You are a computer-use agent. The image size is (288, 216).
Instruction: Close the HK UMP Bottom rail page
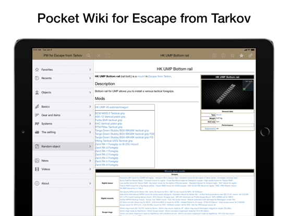pos(99,55)
